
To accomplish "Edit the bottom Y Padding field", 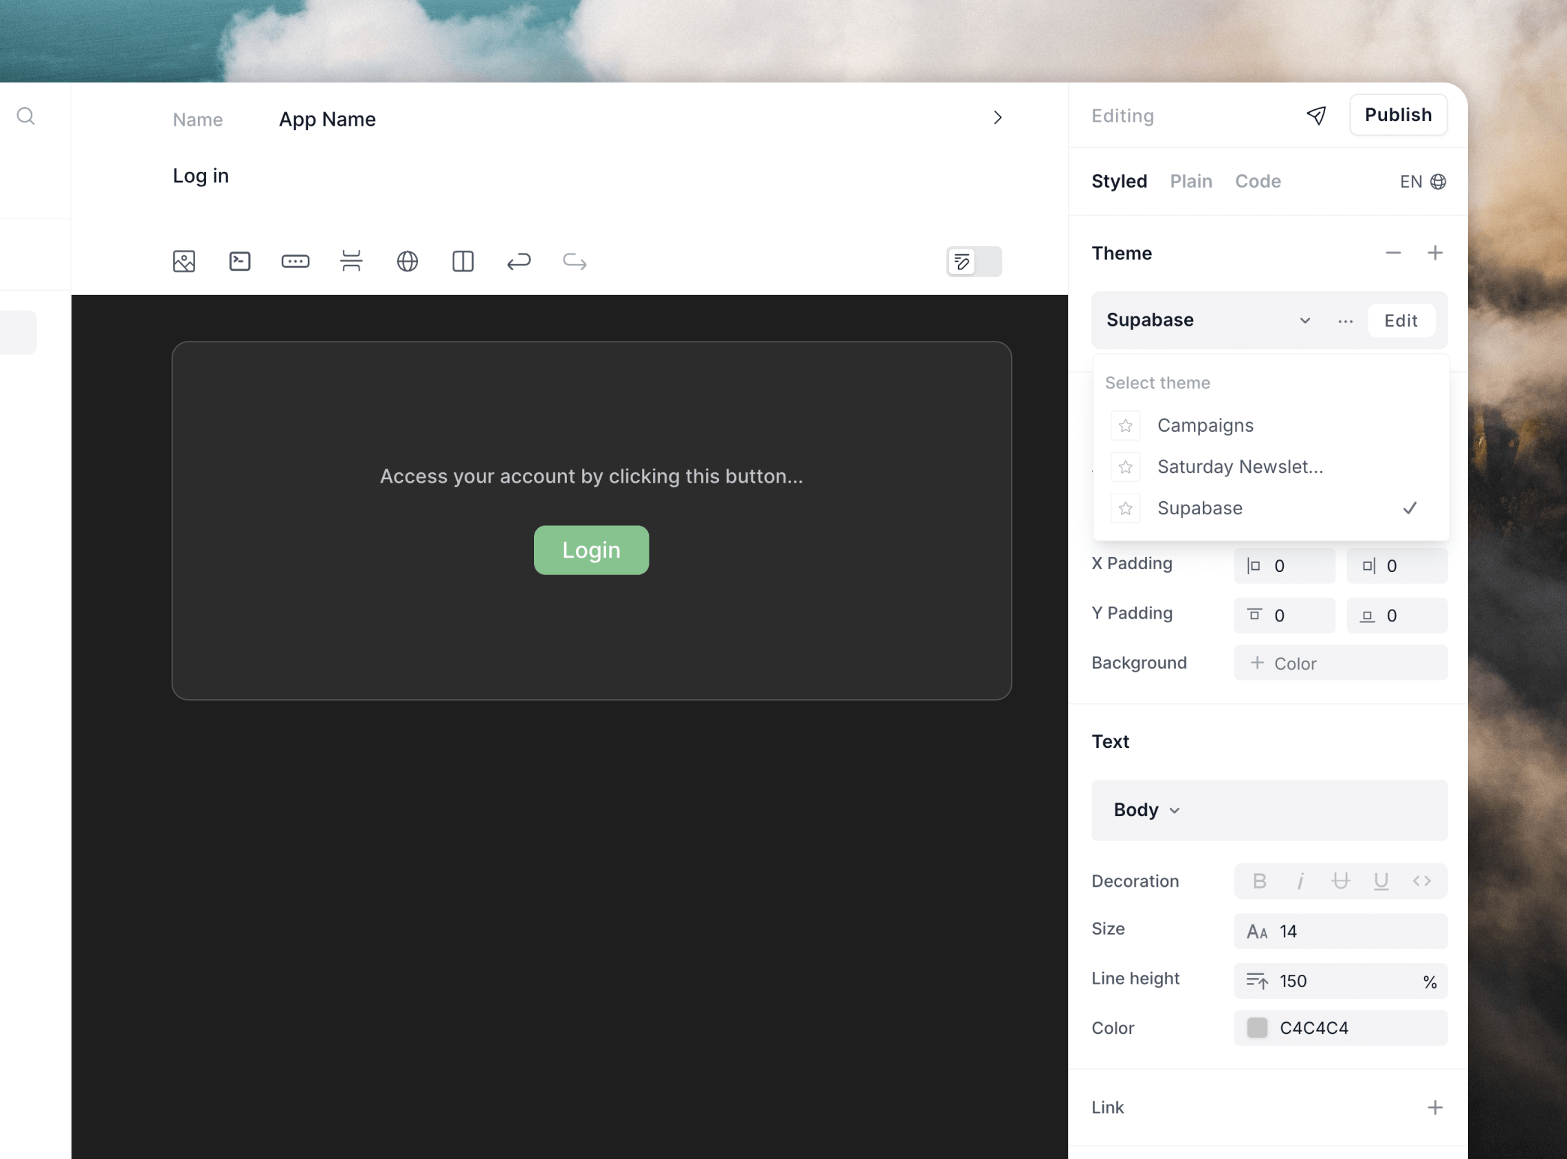I will pyautogui.click(x=1397, y=616).
